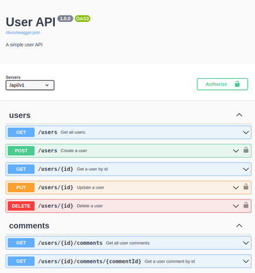The width and height of the screenshot is (255, 273).
Task: Click the lock icon on DELETE /users/{id}
Action: click(246, 205)
